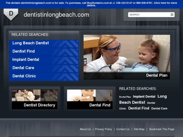Screen dimensions: 183x137
Task: Open the Dental Find caption link
Action: coord(100,105)
